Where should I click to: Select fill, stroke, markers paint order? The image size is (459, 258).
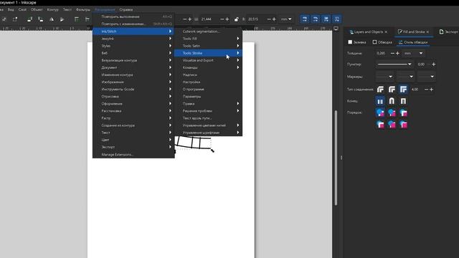pos(380,113)
